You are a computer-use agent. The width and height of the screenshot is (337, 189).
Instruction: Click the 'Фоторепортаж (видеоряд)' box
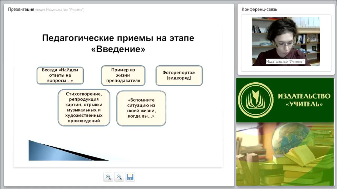(179, 75)
